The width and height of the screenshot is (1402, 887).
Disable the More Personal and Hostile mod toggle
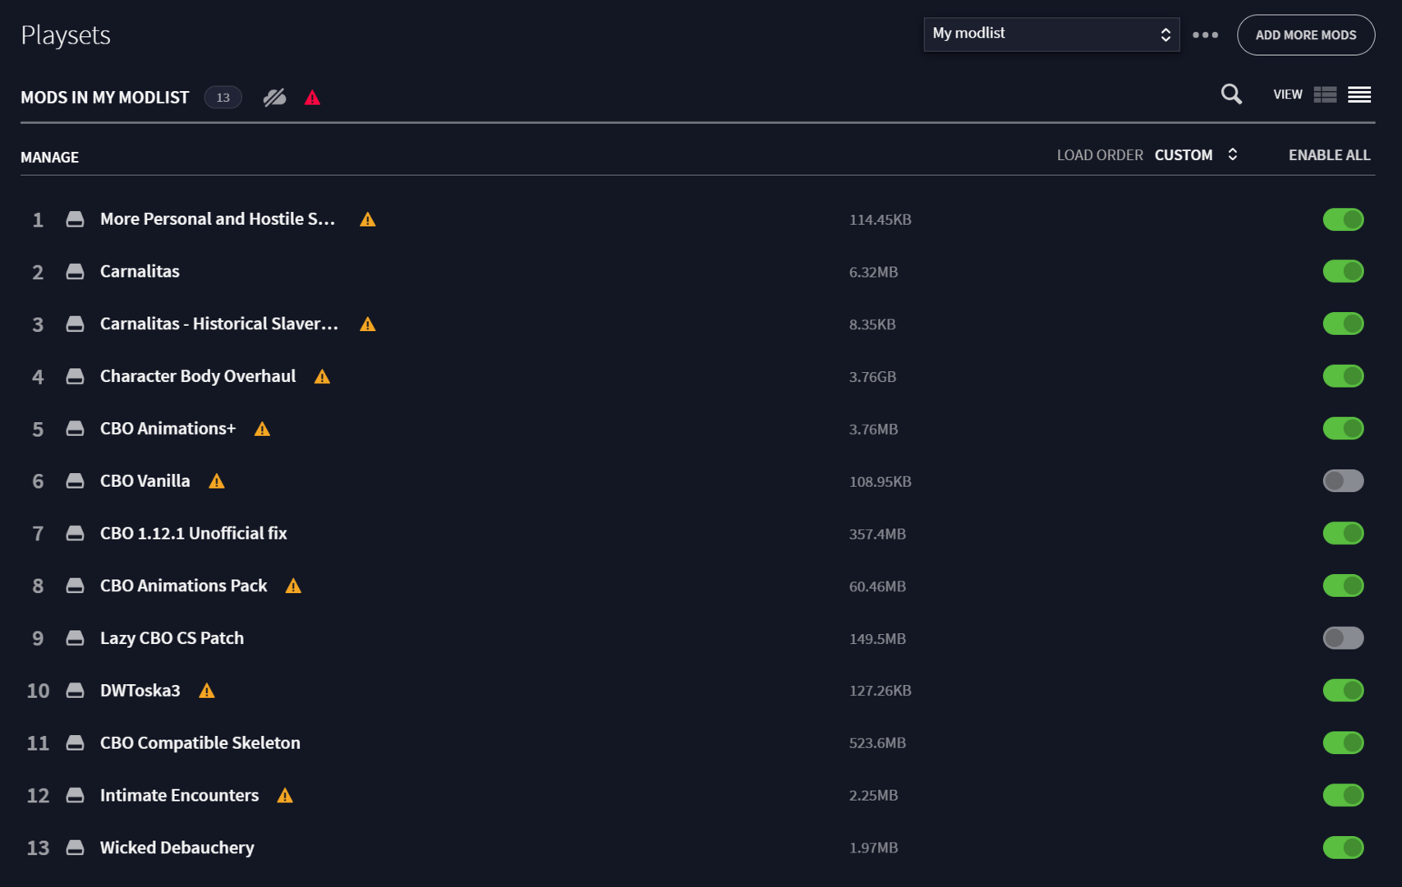[x=1343, y=219]
